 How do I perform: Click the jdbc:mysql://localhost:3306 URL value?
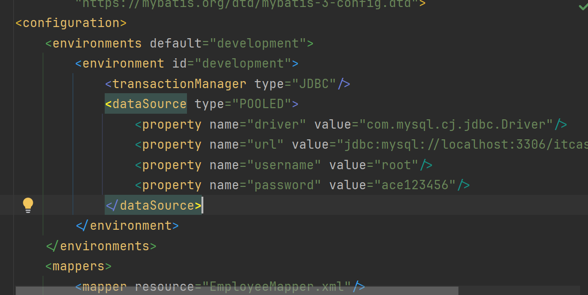(463, 144)
